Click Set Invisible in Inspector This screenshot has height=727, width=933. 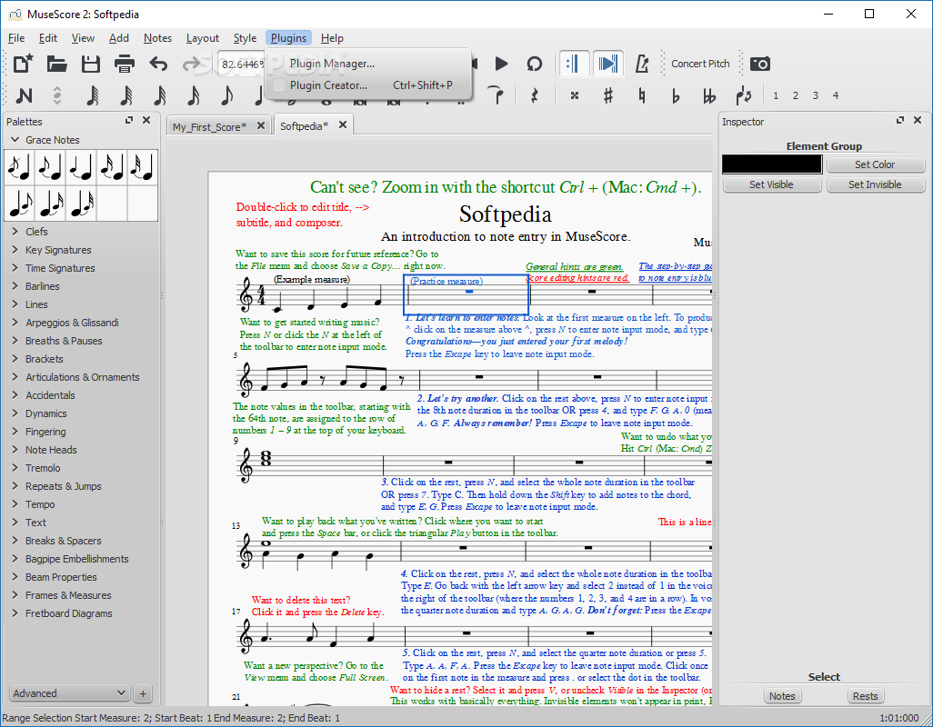[875, 184]
